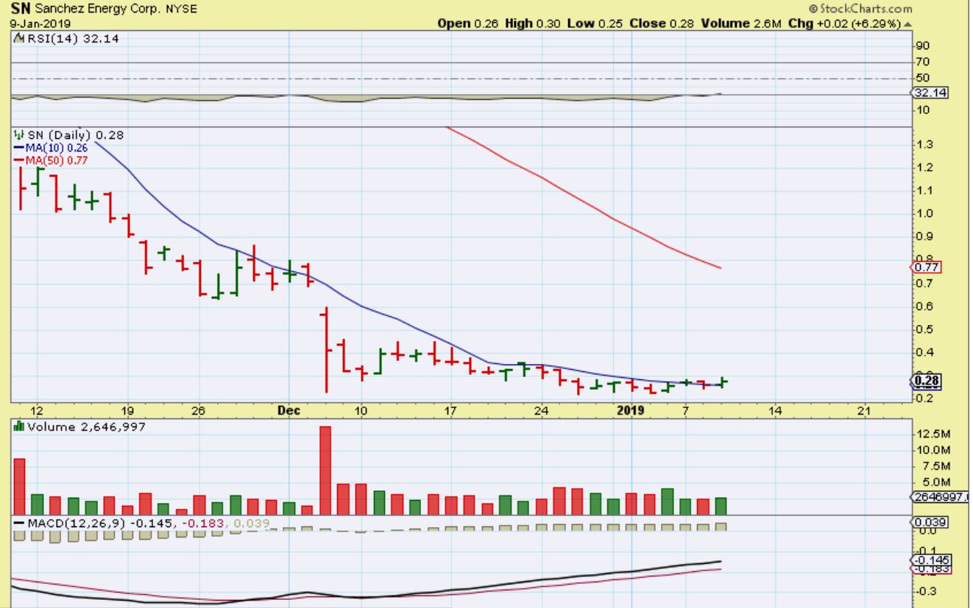Click the 50 level on the RSI axis
This screenshot has width=973, height=608.
(x=921, y=78)
